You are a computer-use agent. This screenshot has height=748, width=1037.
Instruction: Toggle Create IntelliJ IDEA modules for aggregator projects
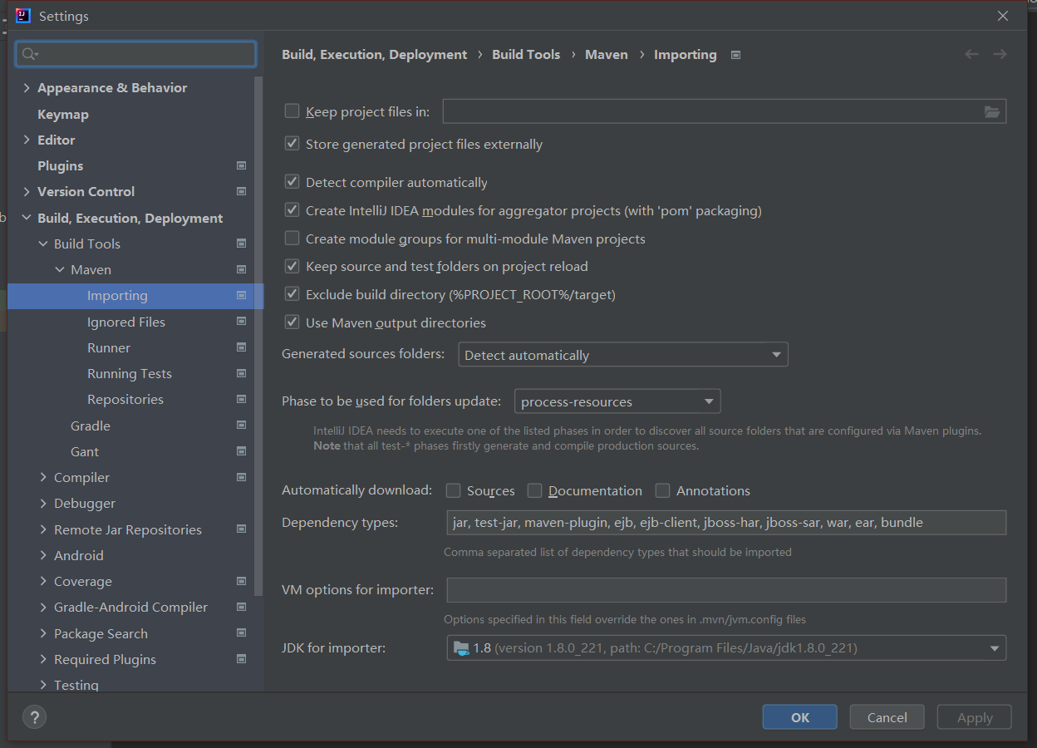pyautogui.click(x=292, y=210)
